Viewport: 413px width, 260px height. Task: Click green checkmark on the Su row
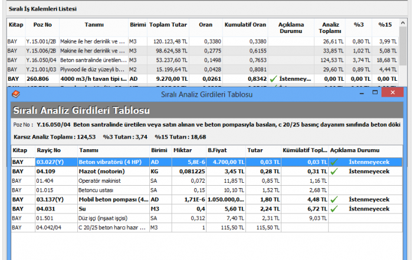pyautogui.click(x=334, y=208)
